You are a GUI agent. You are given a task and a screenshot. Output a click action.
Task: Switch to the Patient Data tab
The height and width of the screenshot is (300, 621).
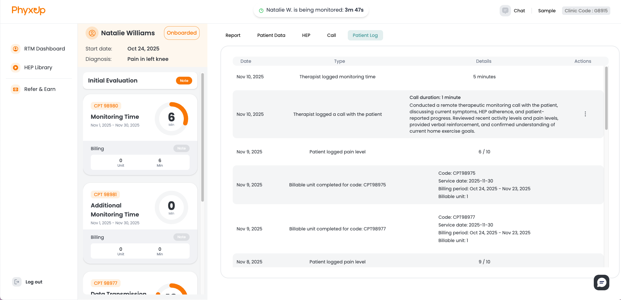[x=271, y=35]
